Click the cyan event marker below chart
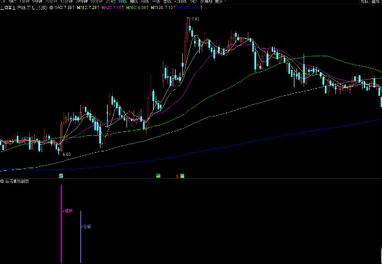Screen dimensions: 382x264 coord(61,176)
